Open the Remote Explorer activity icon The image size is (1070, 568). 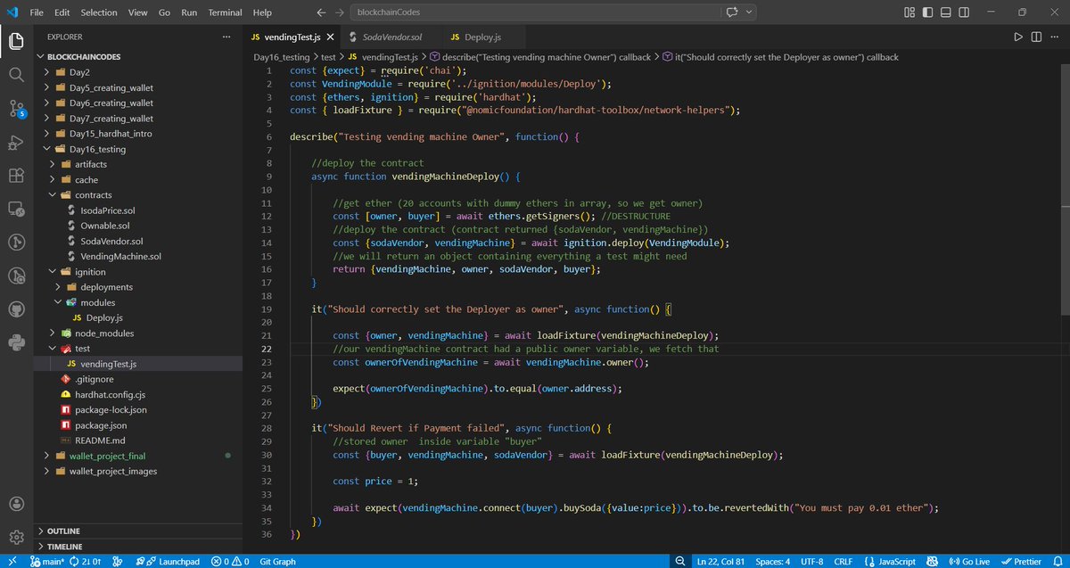point(16,210)
